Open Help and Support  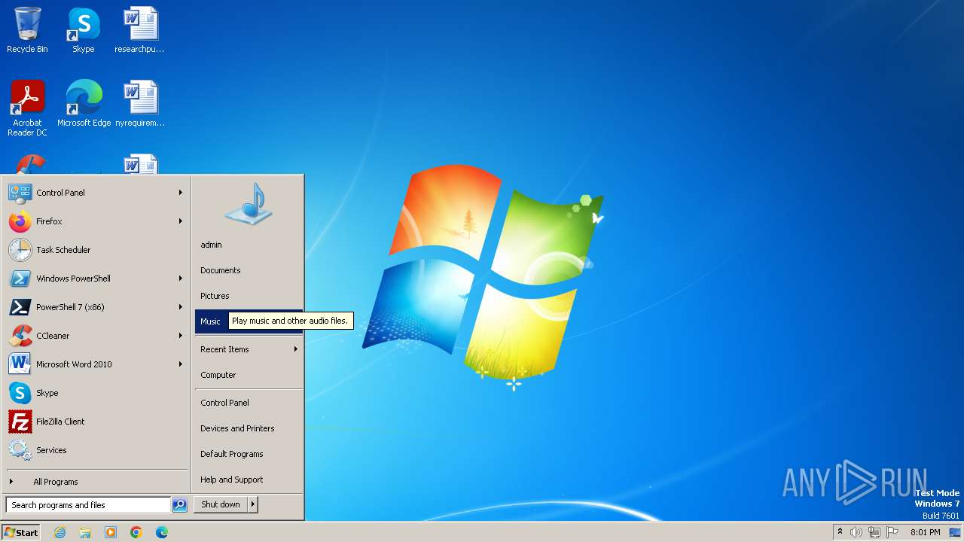249,480
